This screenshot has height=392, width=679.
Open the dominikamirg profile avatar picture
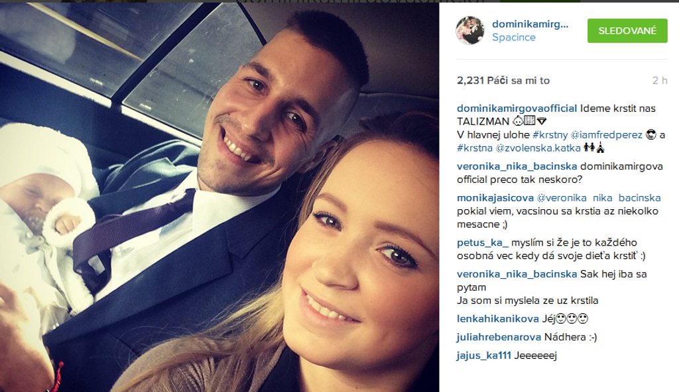click(x=470, y=30)
